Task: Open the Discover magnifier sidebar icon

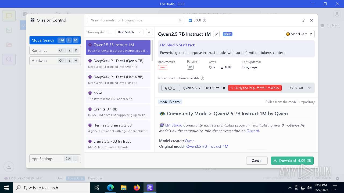Action: [x=9, y=59]
